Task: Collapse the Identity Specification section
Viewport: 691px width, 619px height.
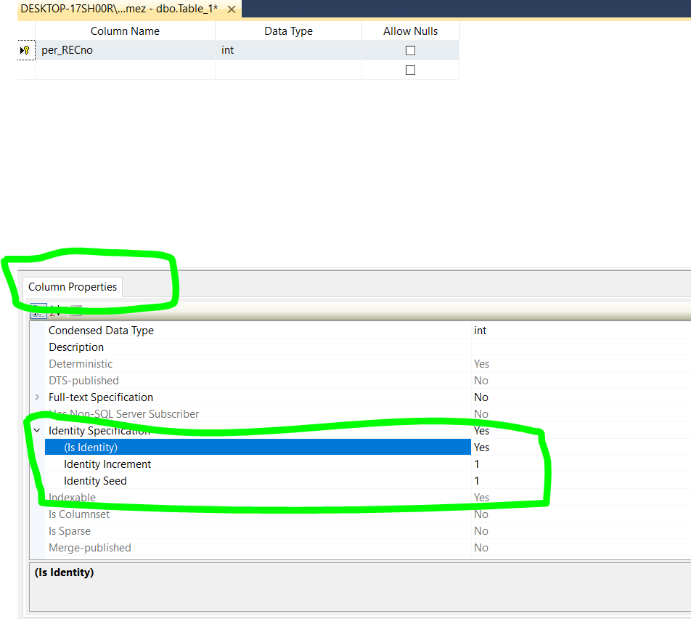Action: [x=37, y=430]
